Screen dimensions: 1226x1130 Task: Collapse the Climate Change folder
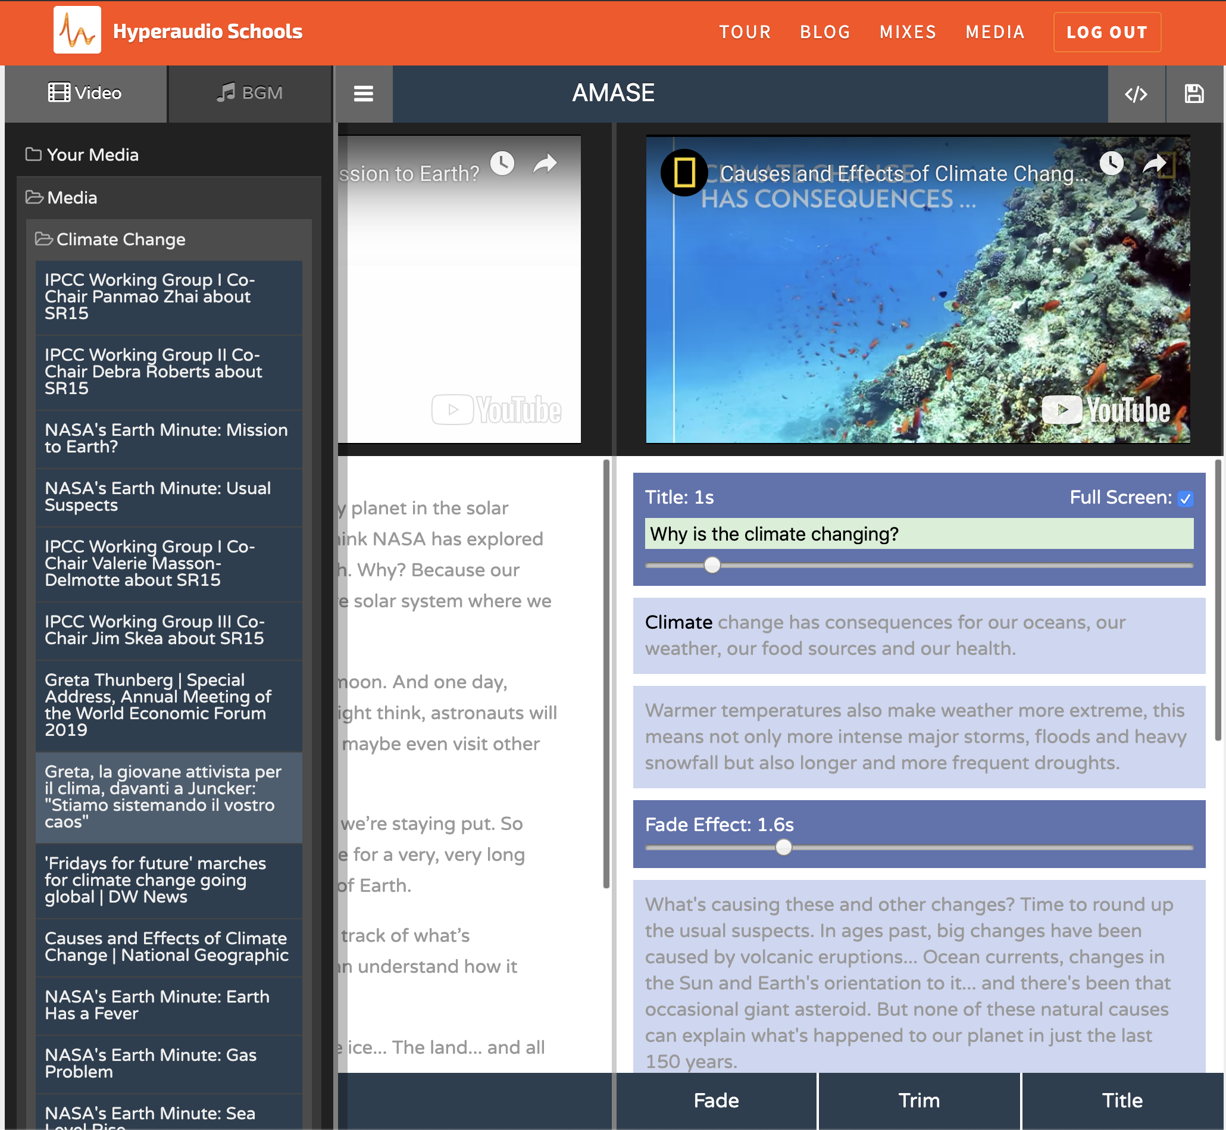tap(110, 239)
